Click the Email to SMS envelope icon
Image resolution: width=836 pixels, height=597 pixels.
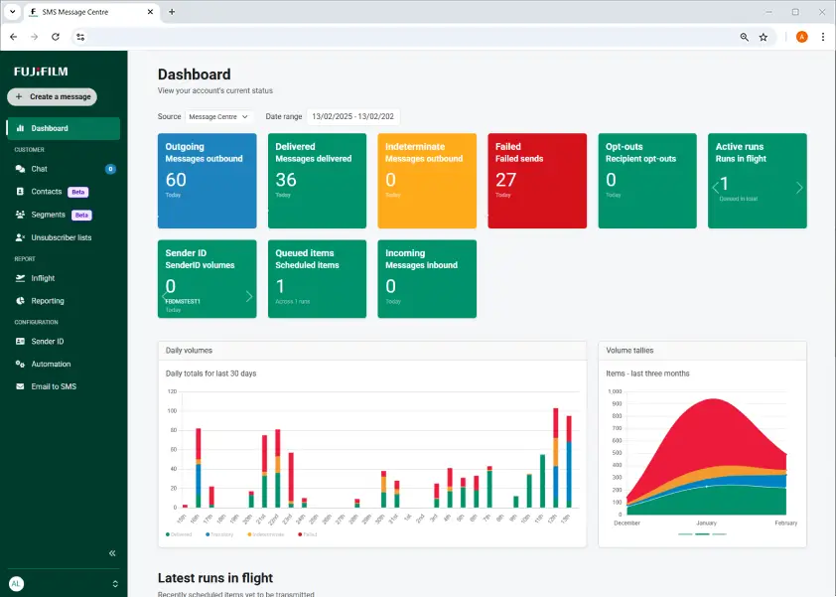[x=21, y=386]
